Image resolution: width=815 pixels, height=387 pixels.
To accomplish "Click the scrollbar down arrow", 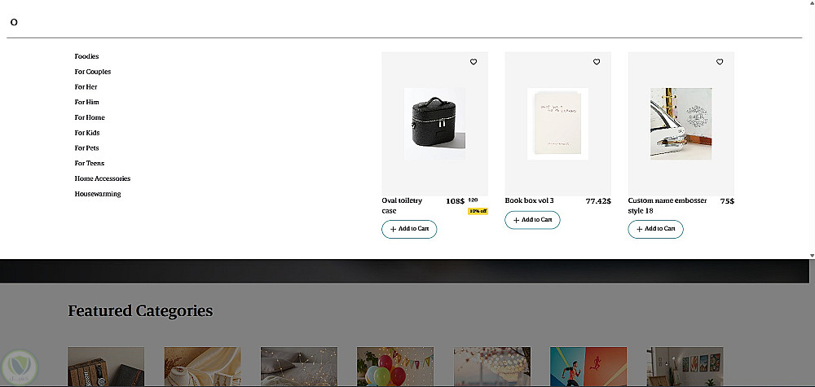I will point(811,255).
